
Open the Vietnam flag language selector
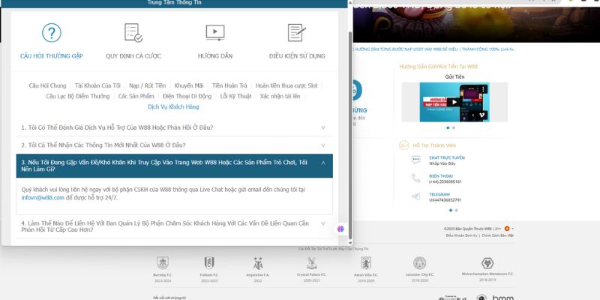click(x=508, y=229)
